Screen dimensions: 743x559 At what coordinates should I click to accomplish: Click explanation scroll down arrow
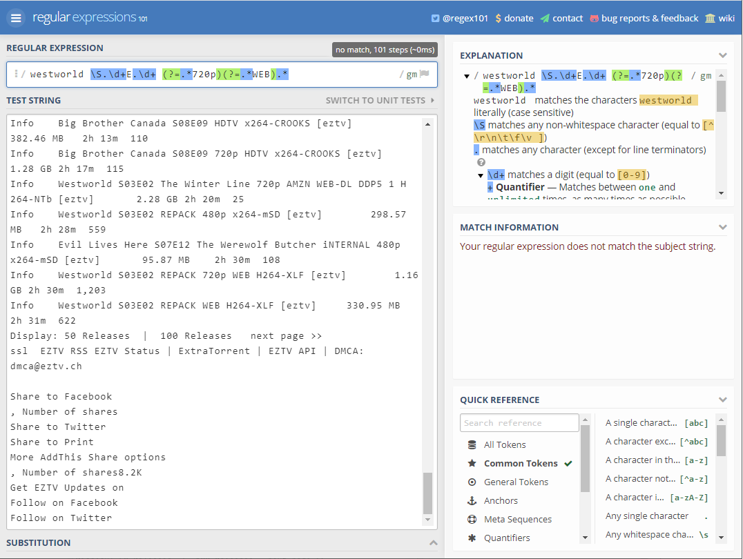[x=721, y=193]
